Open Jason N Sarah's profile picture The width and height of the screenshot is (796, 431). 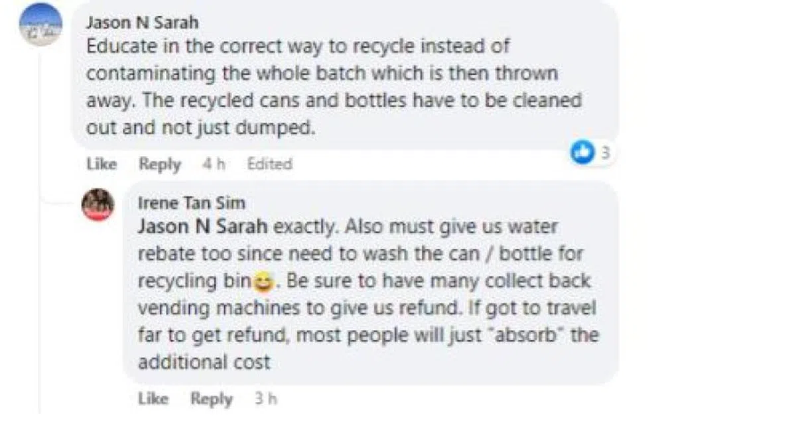click(41, 25)
